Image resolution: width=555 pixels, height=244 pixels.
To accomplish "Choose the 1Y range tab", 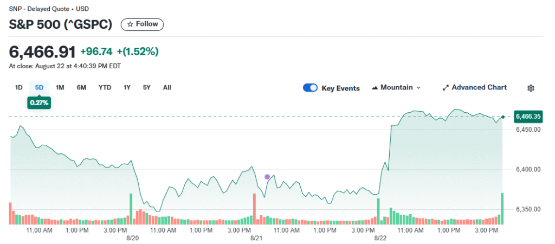I will pyautogui.click(x=127, y=87).
